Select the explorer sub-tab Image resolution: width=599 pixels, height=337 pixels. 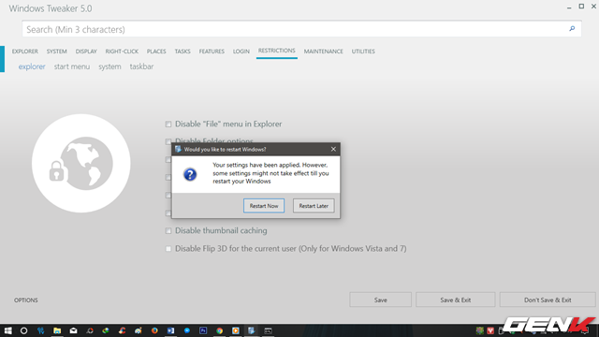point(32,66)
